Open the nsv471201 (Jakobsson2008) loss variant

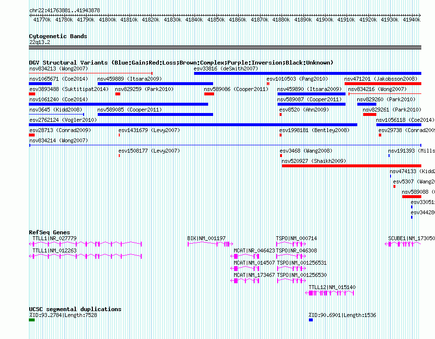[x=383, y=84]
